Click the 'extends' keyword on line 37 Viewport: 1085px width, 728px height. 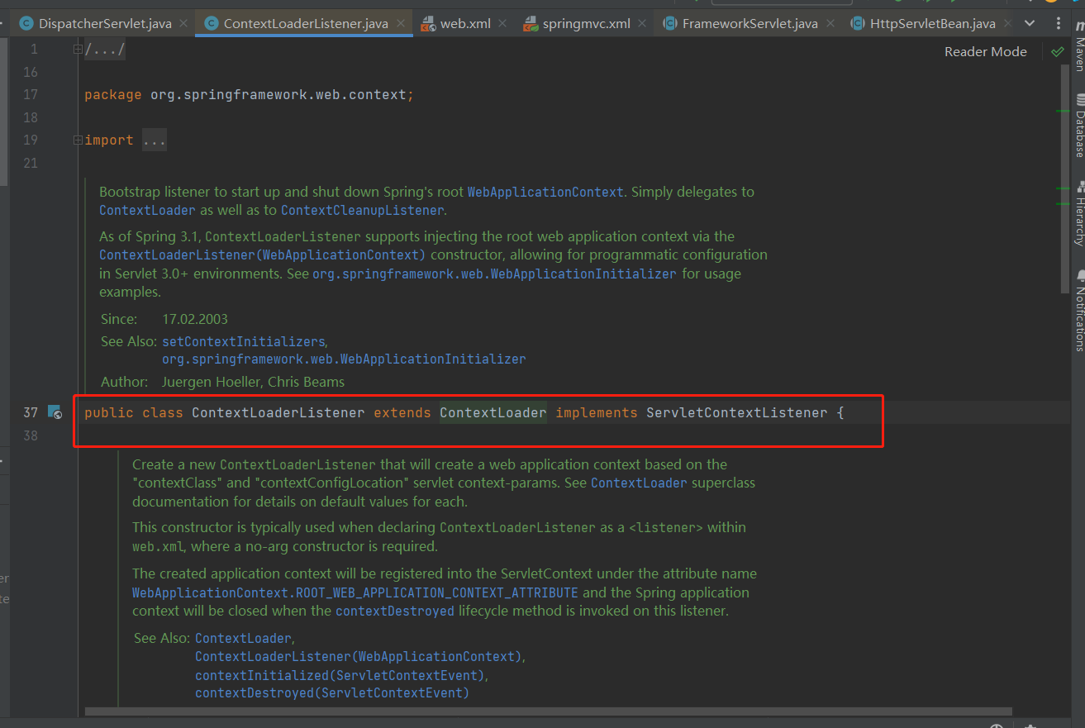point(402,412)
